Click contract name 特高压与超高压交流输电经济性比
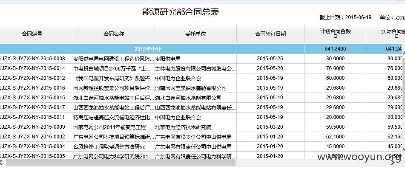 coord(114,118)
